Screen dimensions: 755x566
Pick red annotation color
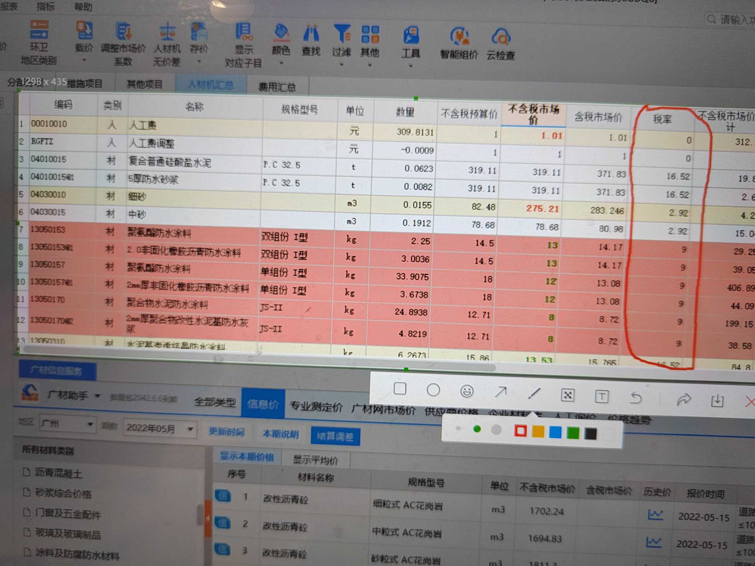click(x=521, y=431)
